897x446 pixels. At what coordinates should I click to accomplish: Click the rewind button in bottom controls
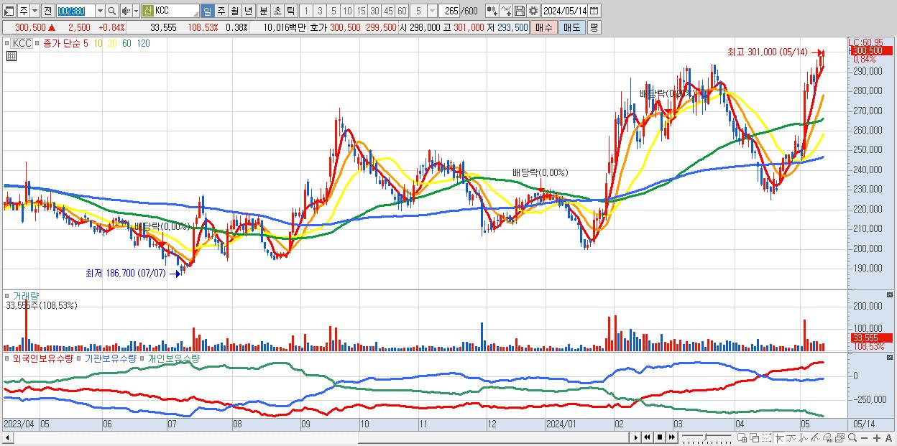[647, 437]
